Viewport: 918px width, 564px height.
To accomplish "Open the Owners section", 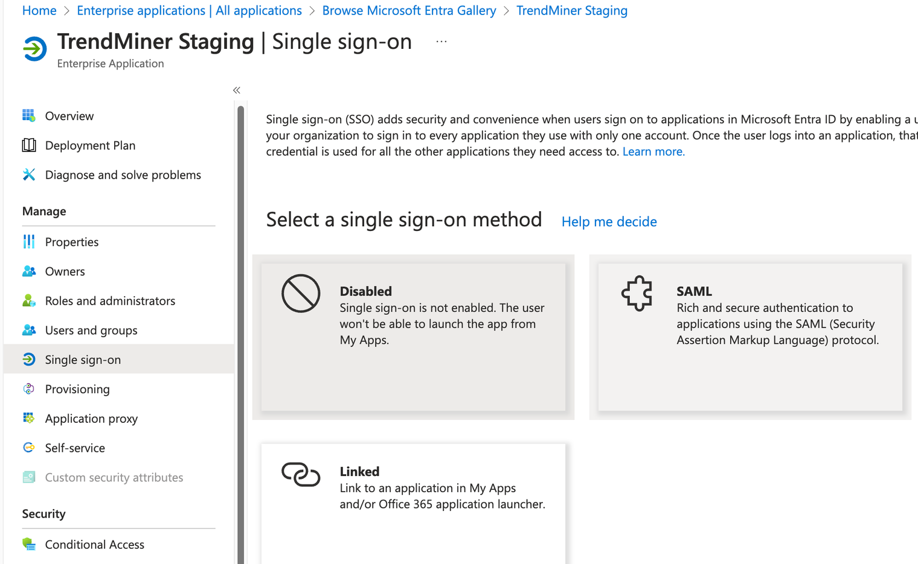I will 65,271.
